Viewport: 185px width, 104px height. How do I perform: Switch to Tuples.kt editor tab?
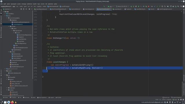128,9
